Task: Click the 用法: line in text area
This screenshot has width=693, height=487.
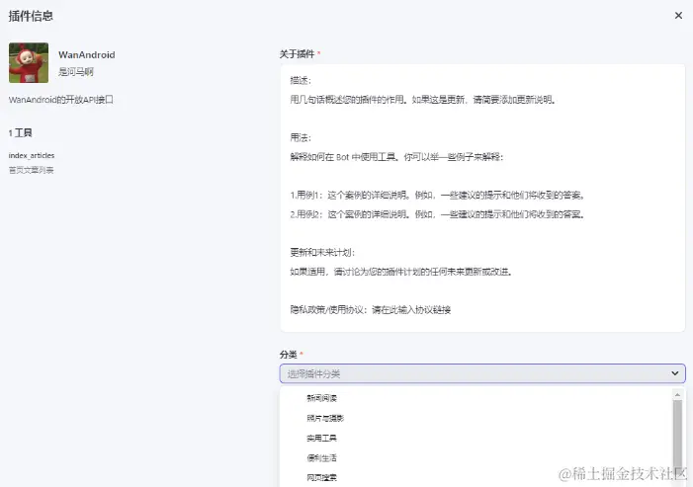Action: 301,137
